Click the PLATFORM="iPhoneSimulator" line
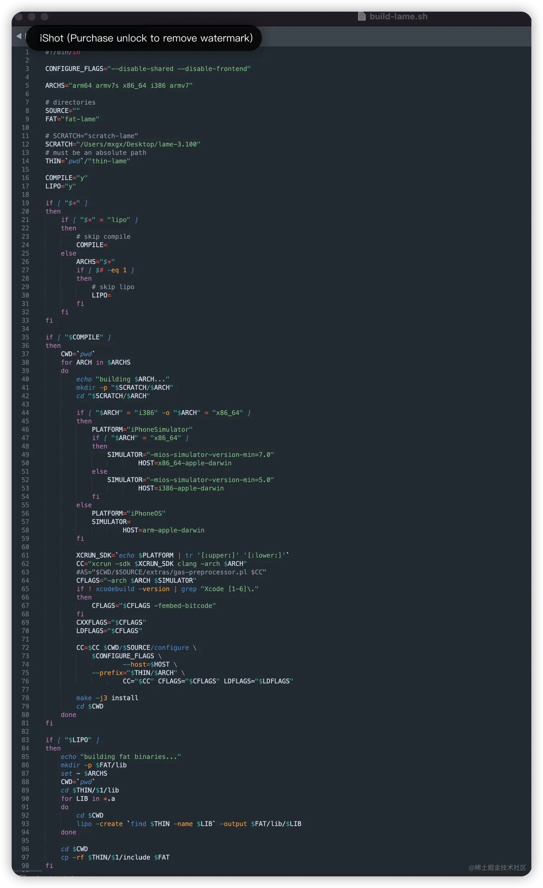 [143, 429]
